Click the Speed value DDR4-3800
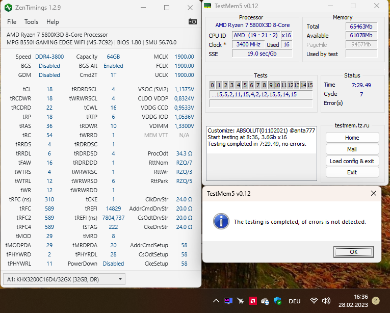Viewport: 390px width, 313px height. tap(49, 57)
